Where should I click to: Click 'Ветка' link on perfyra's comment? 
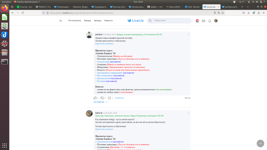187,98
